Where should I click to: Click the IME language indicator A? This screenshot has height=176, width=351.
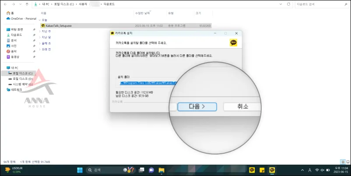[309, 170]
